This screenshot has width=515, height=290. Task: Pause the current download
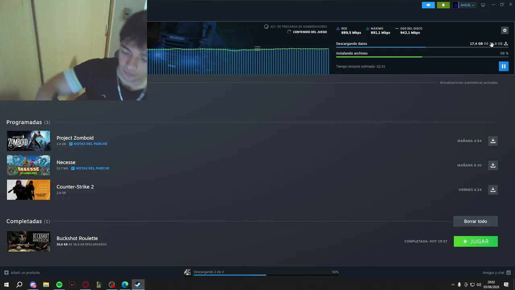tap(504, 66)
